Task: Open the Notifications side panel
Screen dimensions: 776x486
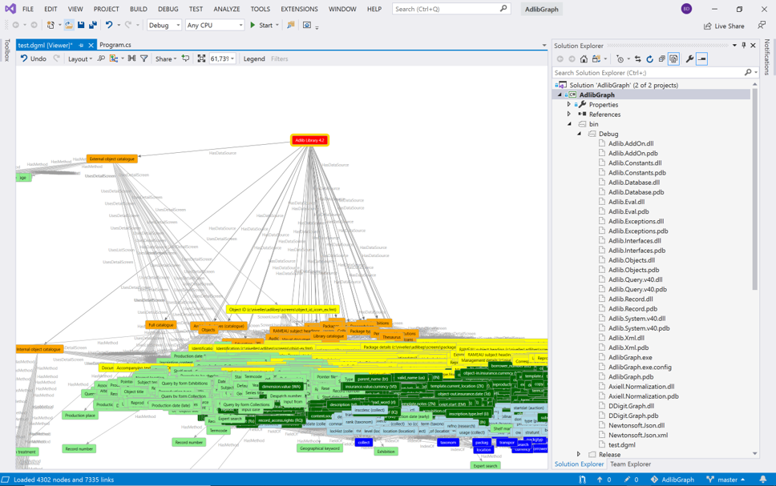Action: tap(766, 57)
